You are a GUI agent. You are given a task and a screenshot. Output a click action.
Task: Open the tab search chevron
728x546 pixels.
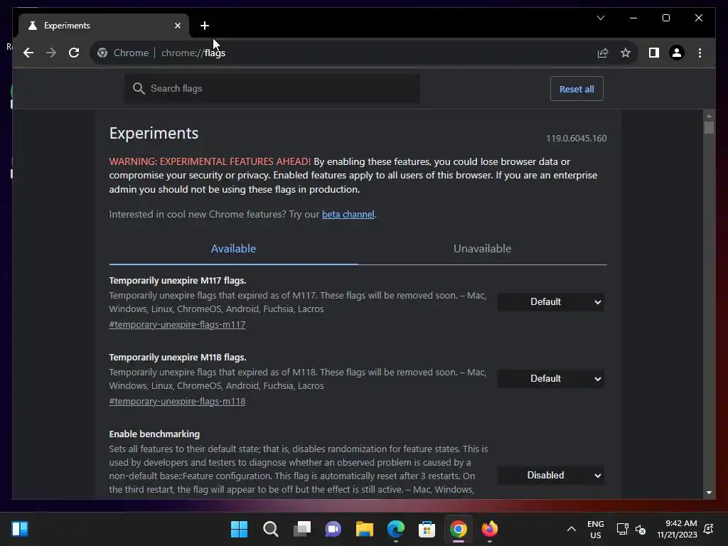pyautogui.click(x=600, y=18)
